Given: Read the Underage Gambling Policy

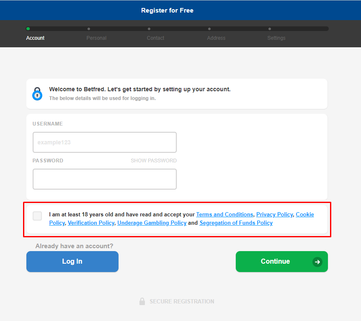Looking at the screenshot, I should [x=152, y=223].
